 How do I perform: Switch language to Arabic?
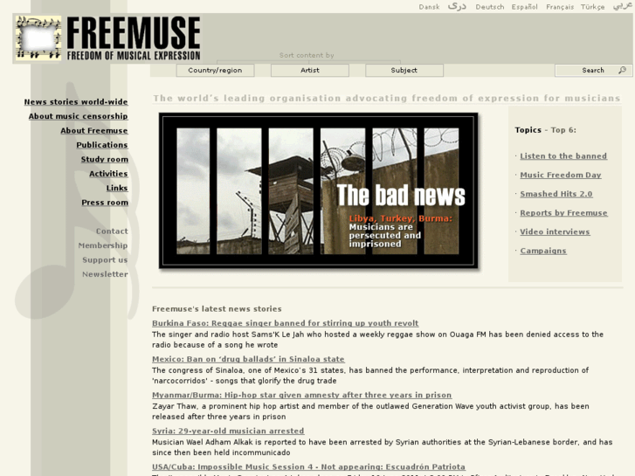[x=622, y=6]
